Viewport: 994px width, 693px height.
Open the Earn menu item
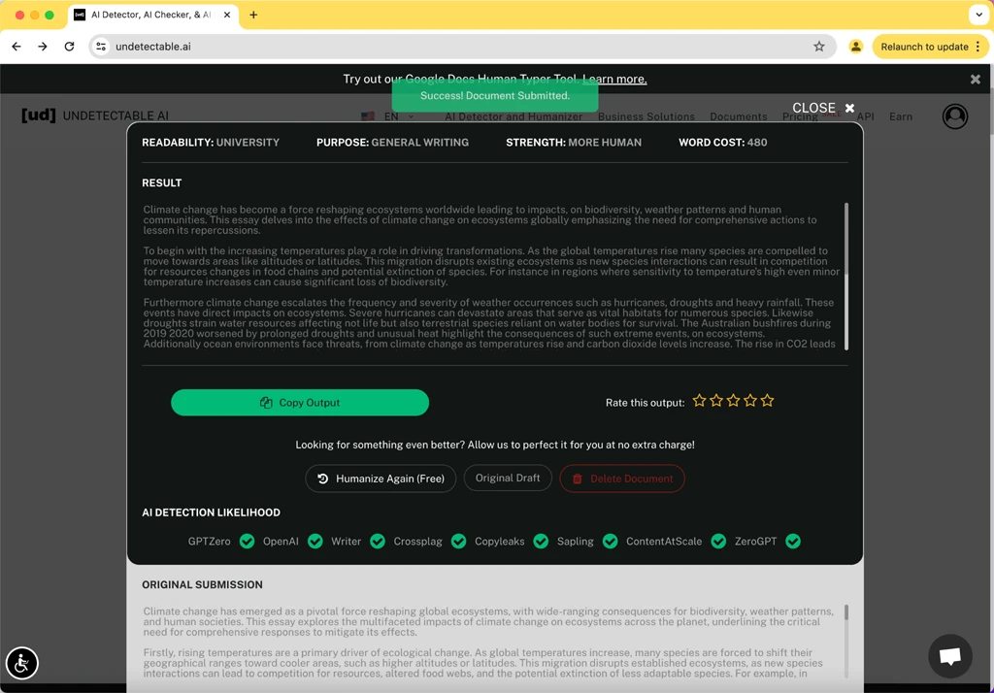[900, 116]
